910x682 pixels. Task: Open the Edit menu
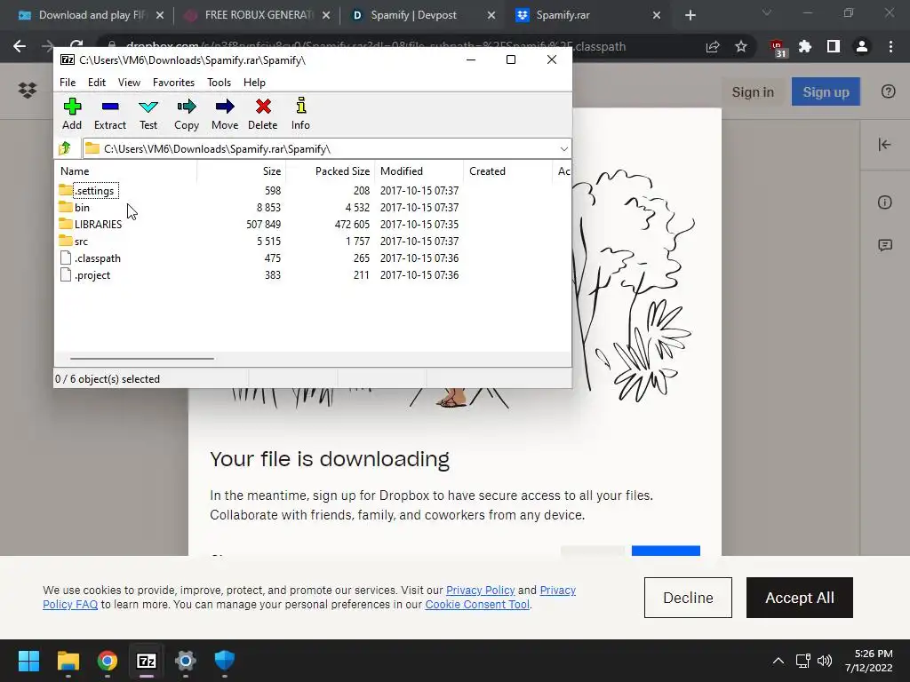(x=96, y=83)
